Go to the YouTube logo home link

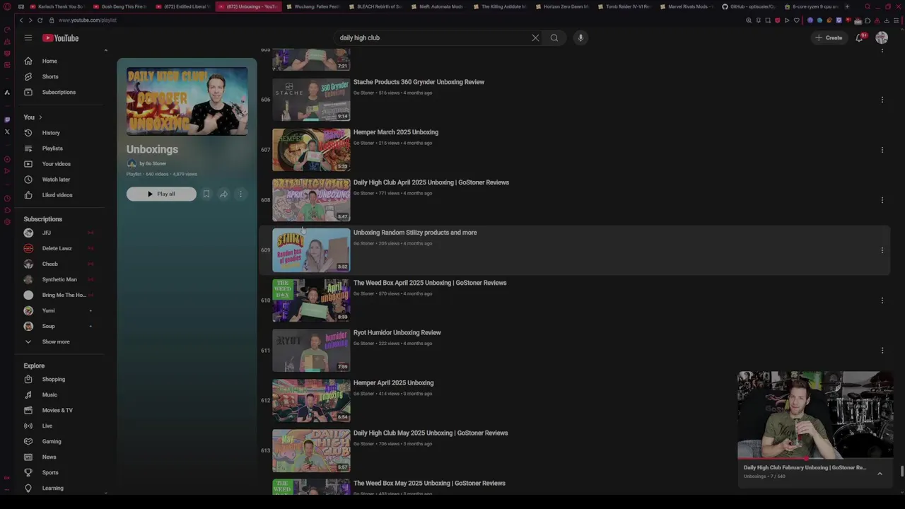[x=61, y=37]
